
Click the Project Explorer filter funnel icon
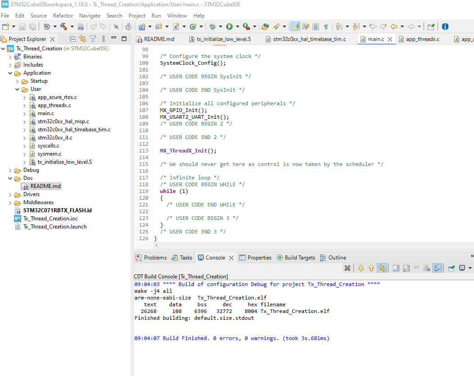point(93,39)
